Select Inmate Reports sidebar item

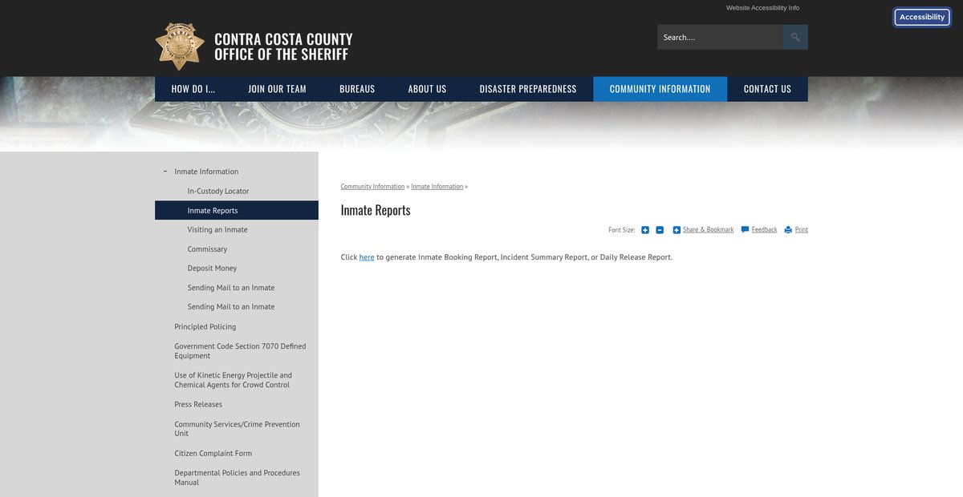point(237,211)
